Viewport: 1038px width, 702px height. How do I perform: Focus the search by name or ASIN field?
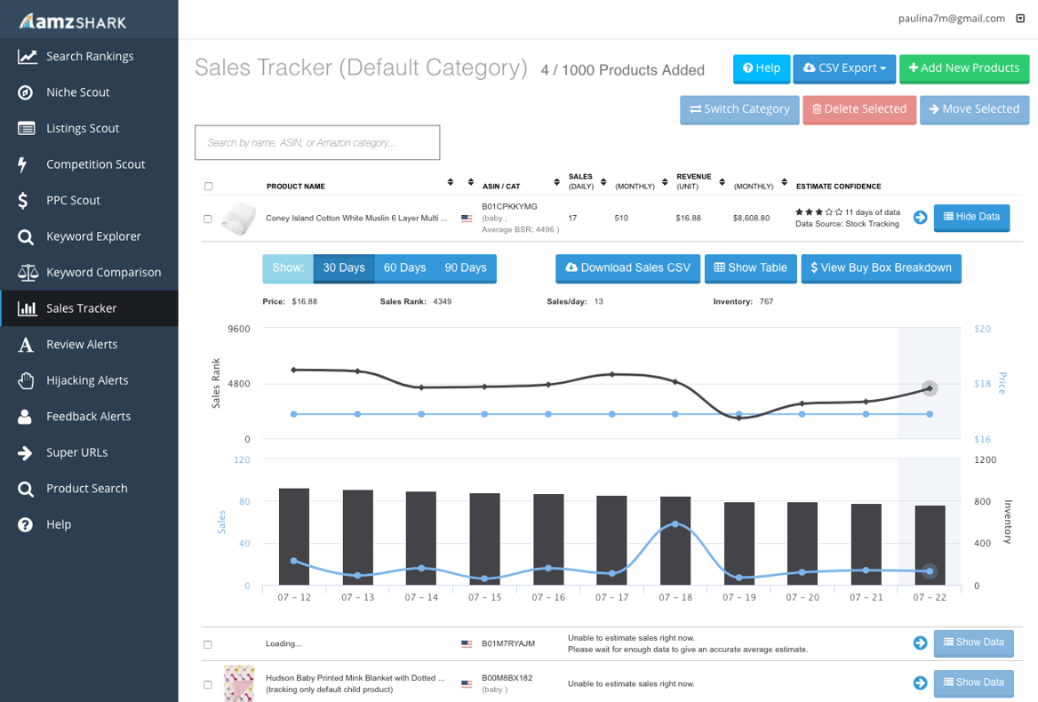(317, 142)
